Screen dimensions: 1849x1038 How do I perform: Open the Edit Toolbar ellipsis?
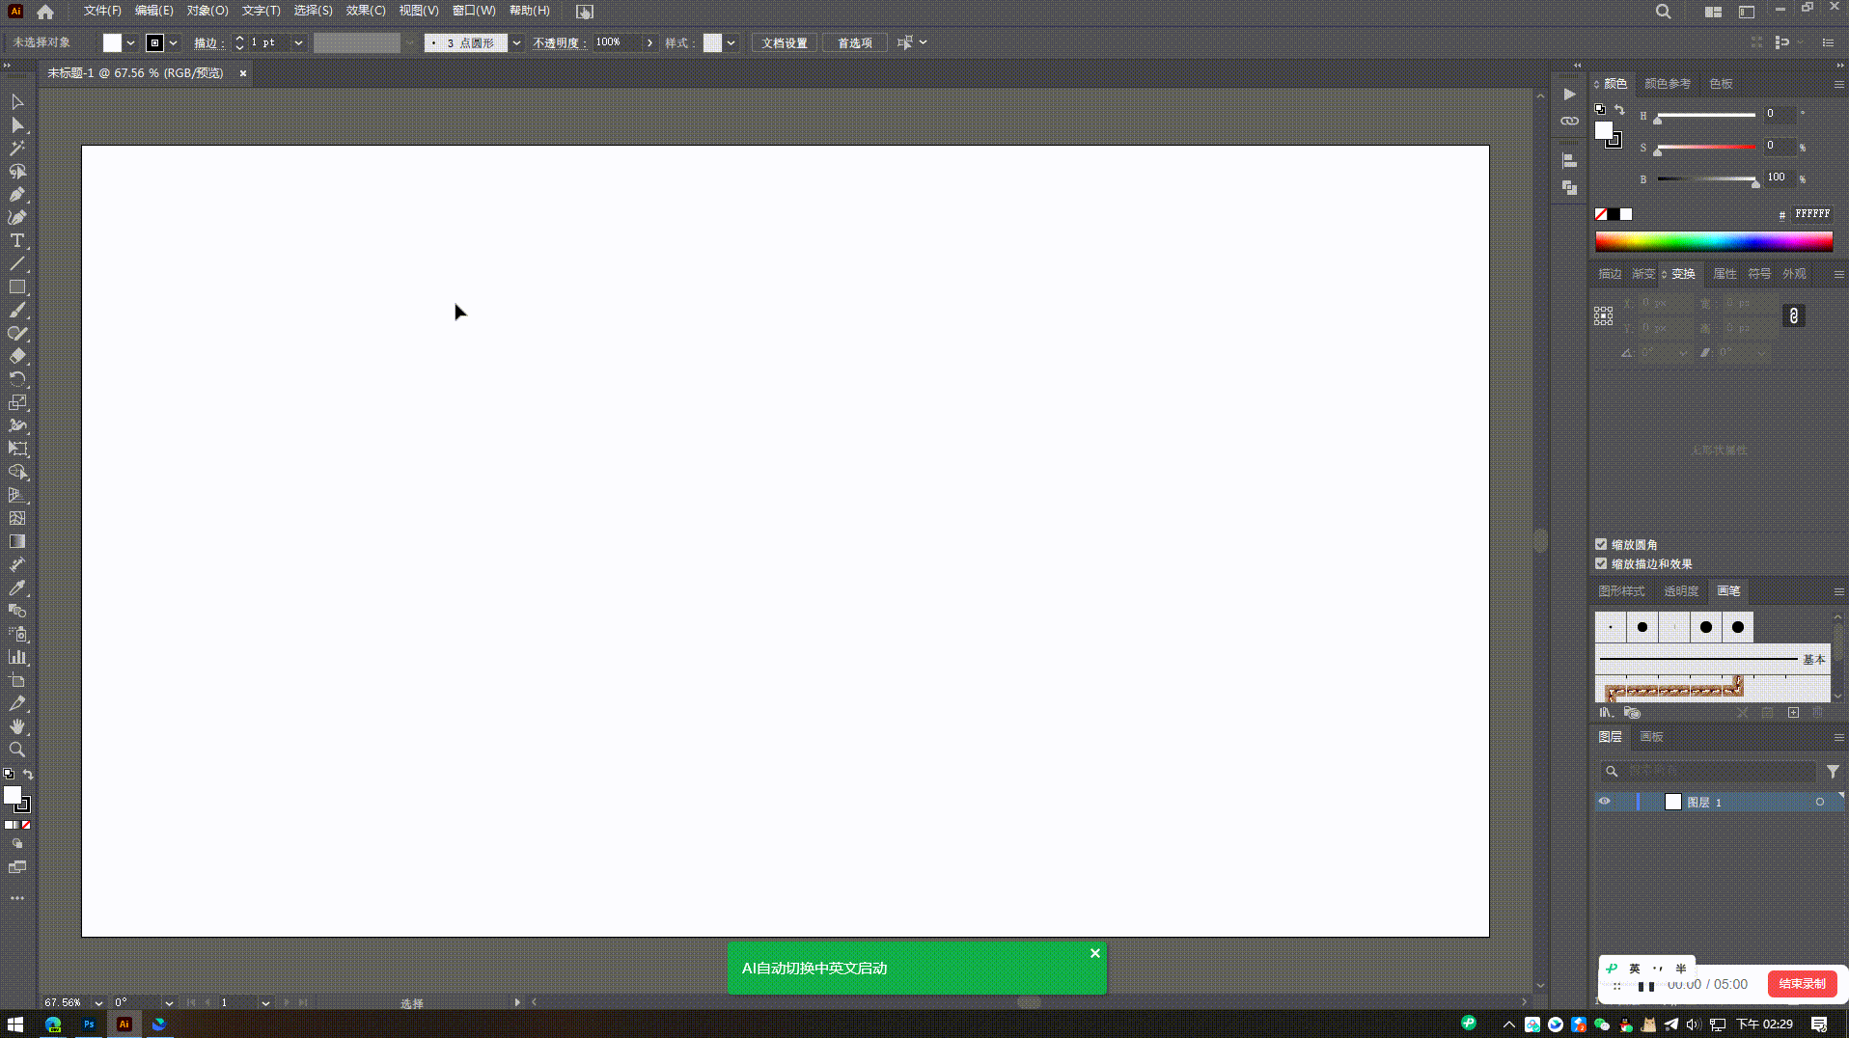point(17,898)
